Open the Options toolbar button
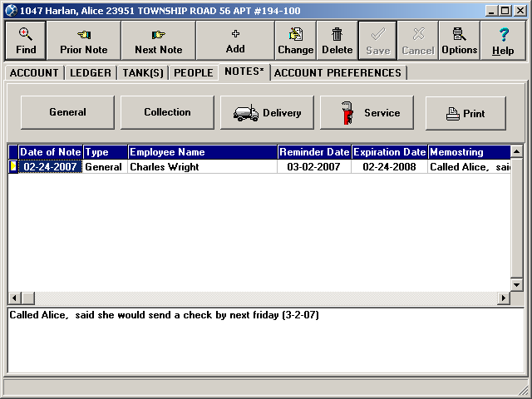Image resolution: width=532 pixels, height=399 pixels. (459, 41)
